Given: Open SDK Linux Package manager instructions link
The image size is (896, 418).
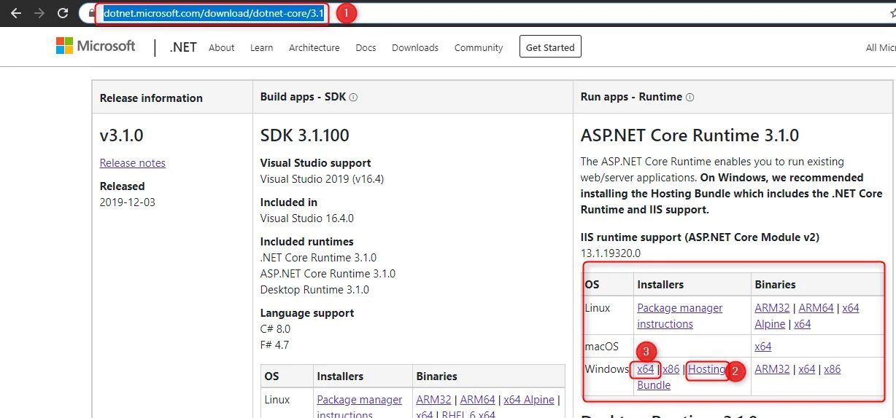Looking at the screenshot, I should (360, 407).
